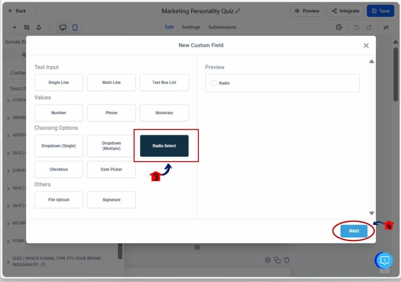Expand the Which Funnel Type quiz group
Image resolution: width=401 pixels, height=282 pixels.
(8, 262)
